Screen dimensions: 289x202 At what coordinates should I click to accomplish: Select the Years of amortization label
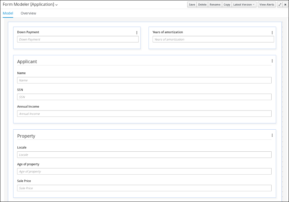[x=168, y=32]
